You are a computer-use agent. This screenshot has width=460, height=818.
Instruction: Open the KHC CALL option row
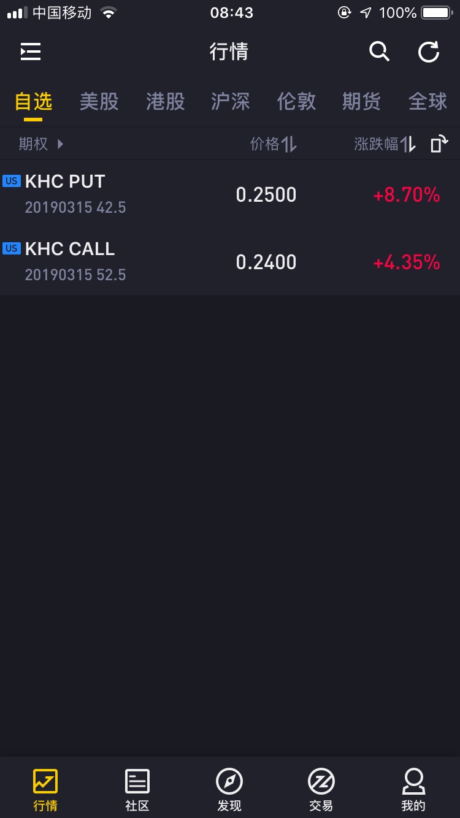pos(123,262)
